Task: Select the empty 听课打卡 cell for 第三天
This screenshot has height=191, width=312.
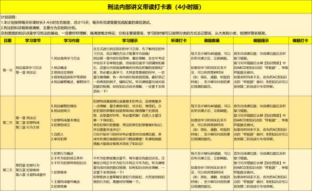Action: tap(179, 170)
